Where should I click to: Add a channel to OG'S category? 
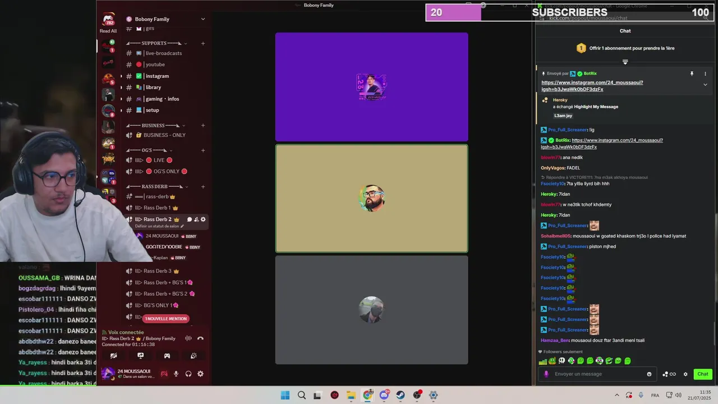click(203, 150)
